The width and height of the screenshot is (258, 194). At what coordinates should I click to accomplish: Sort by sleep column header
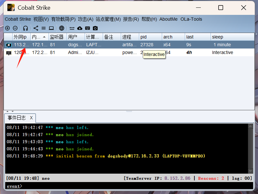(232, 37)
